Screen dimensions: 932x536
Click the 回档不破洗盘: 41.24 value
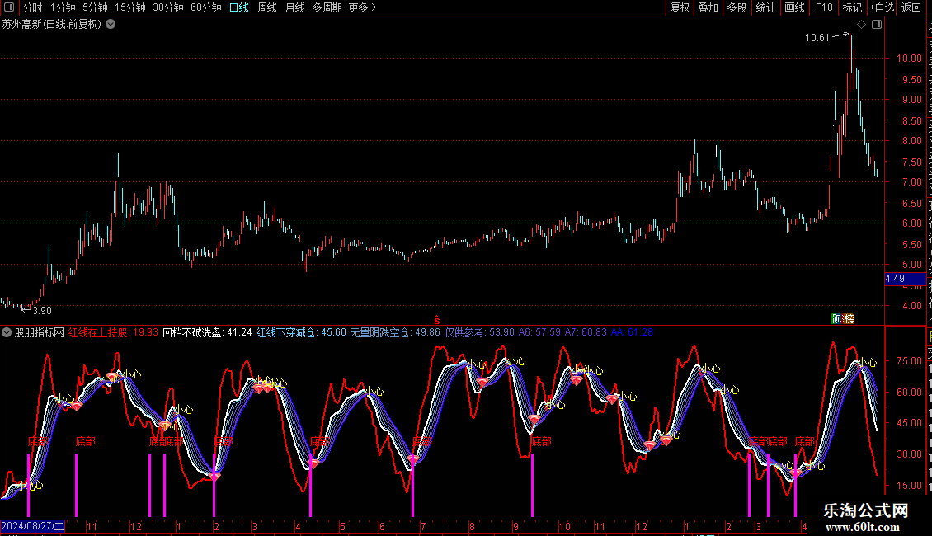208,333
